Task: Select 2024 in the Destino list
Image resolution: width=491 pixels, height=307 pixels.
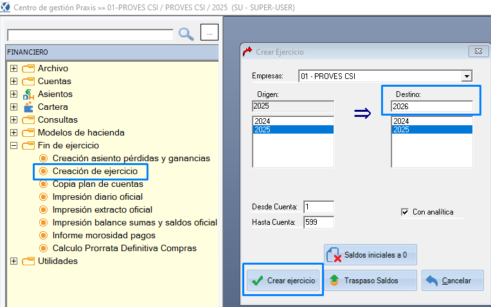Action: [432, 121]
